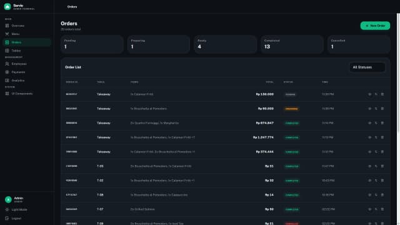This screenshot has width=400, height=225.
Task: Click the Admin avatar circle
Action: click(8, 199)
